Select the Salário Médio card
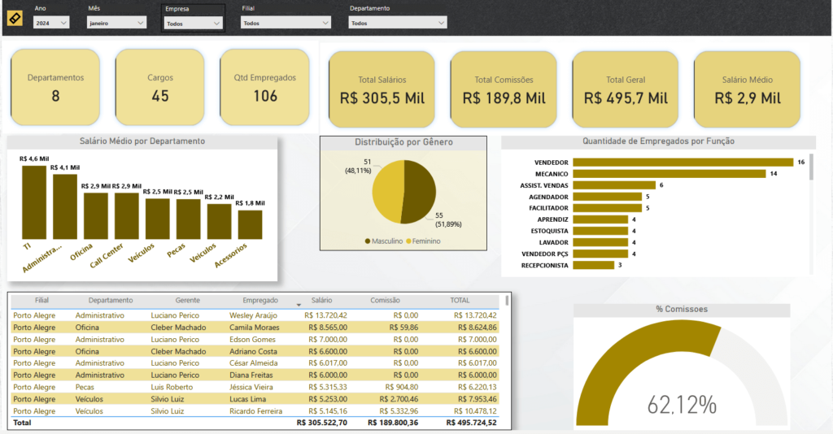This screenshot has width=833, height=434. (x=747, y=89)
